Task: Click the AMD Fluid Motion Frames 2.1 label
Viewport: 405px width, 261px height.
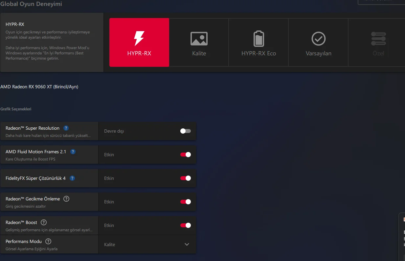Action: [x=36, y=152]
